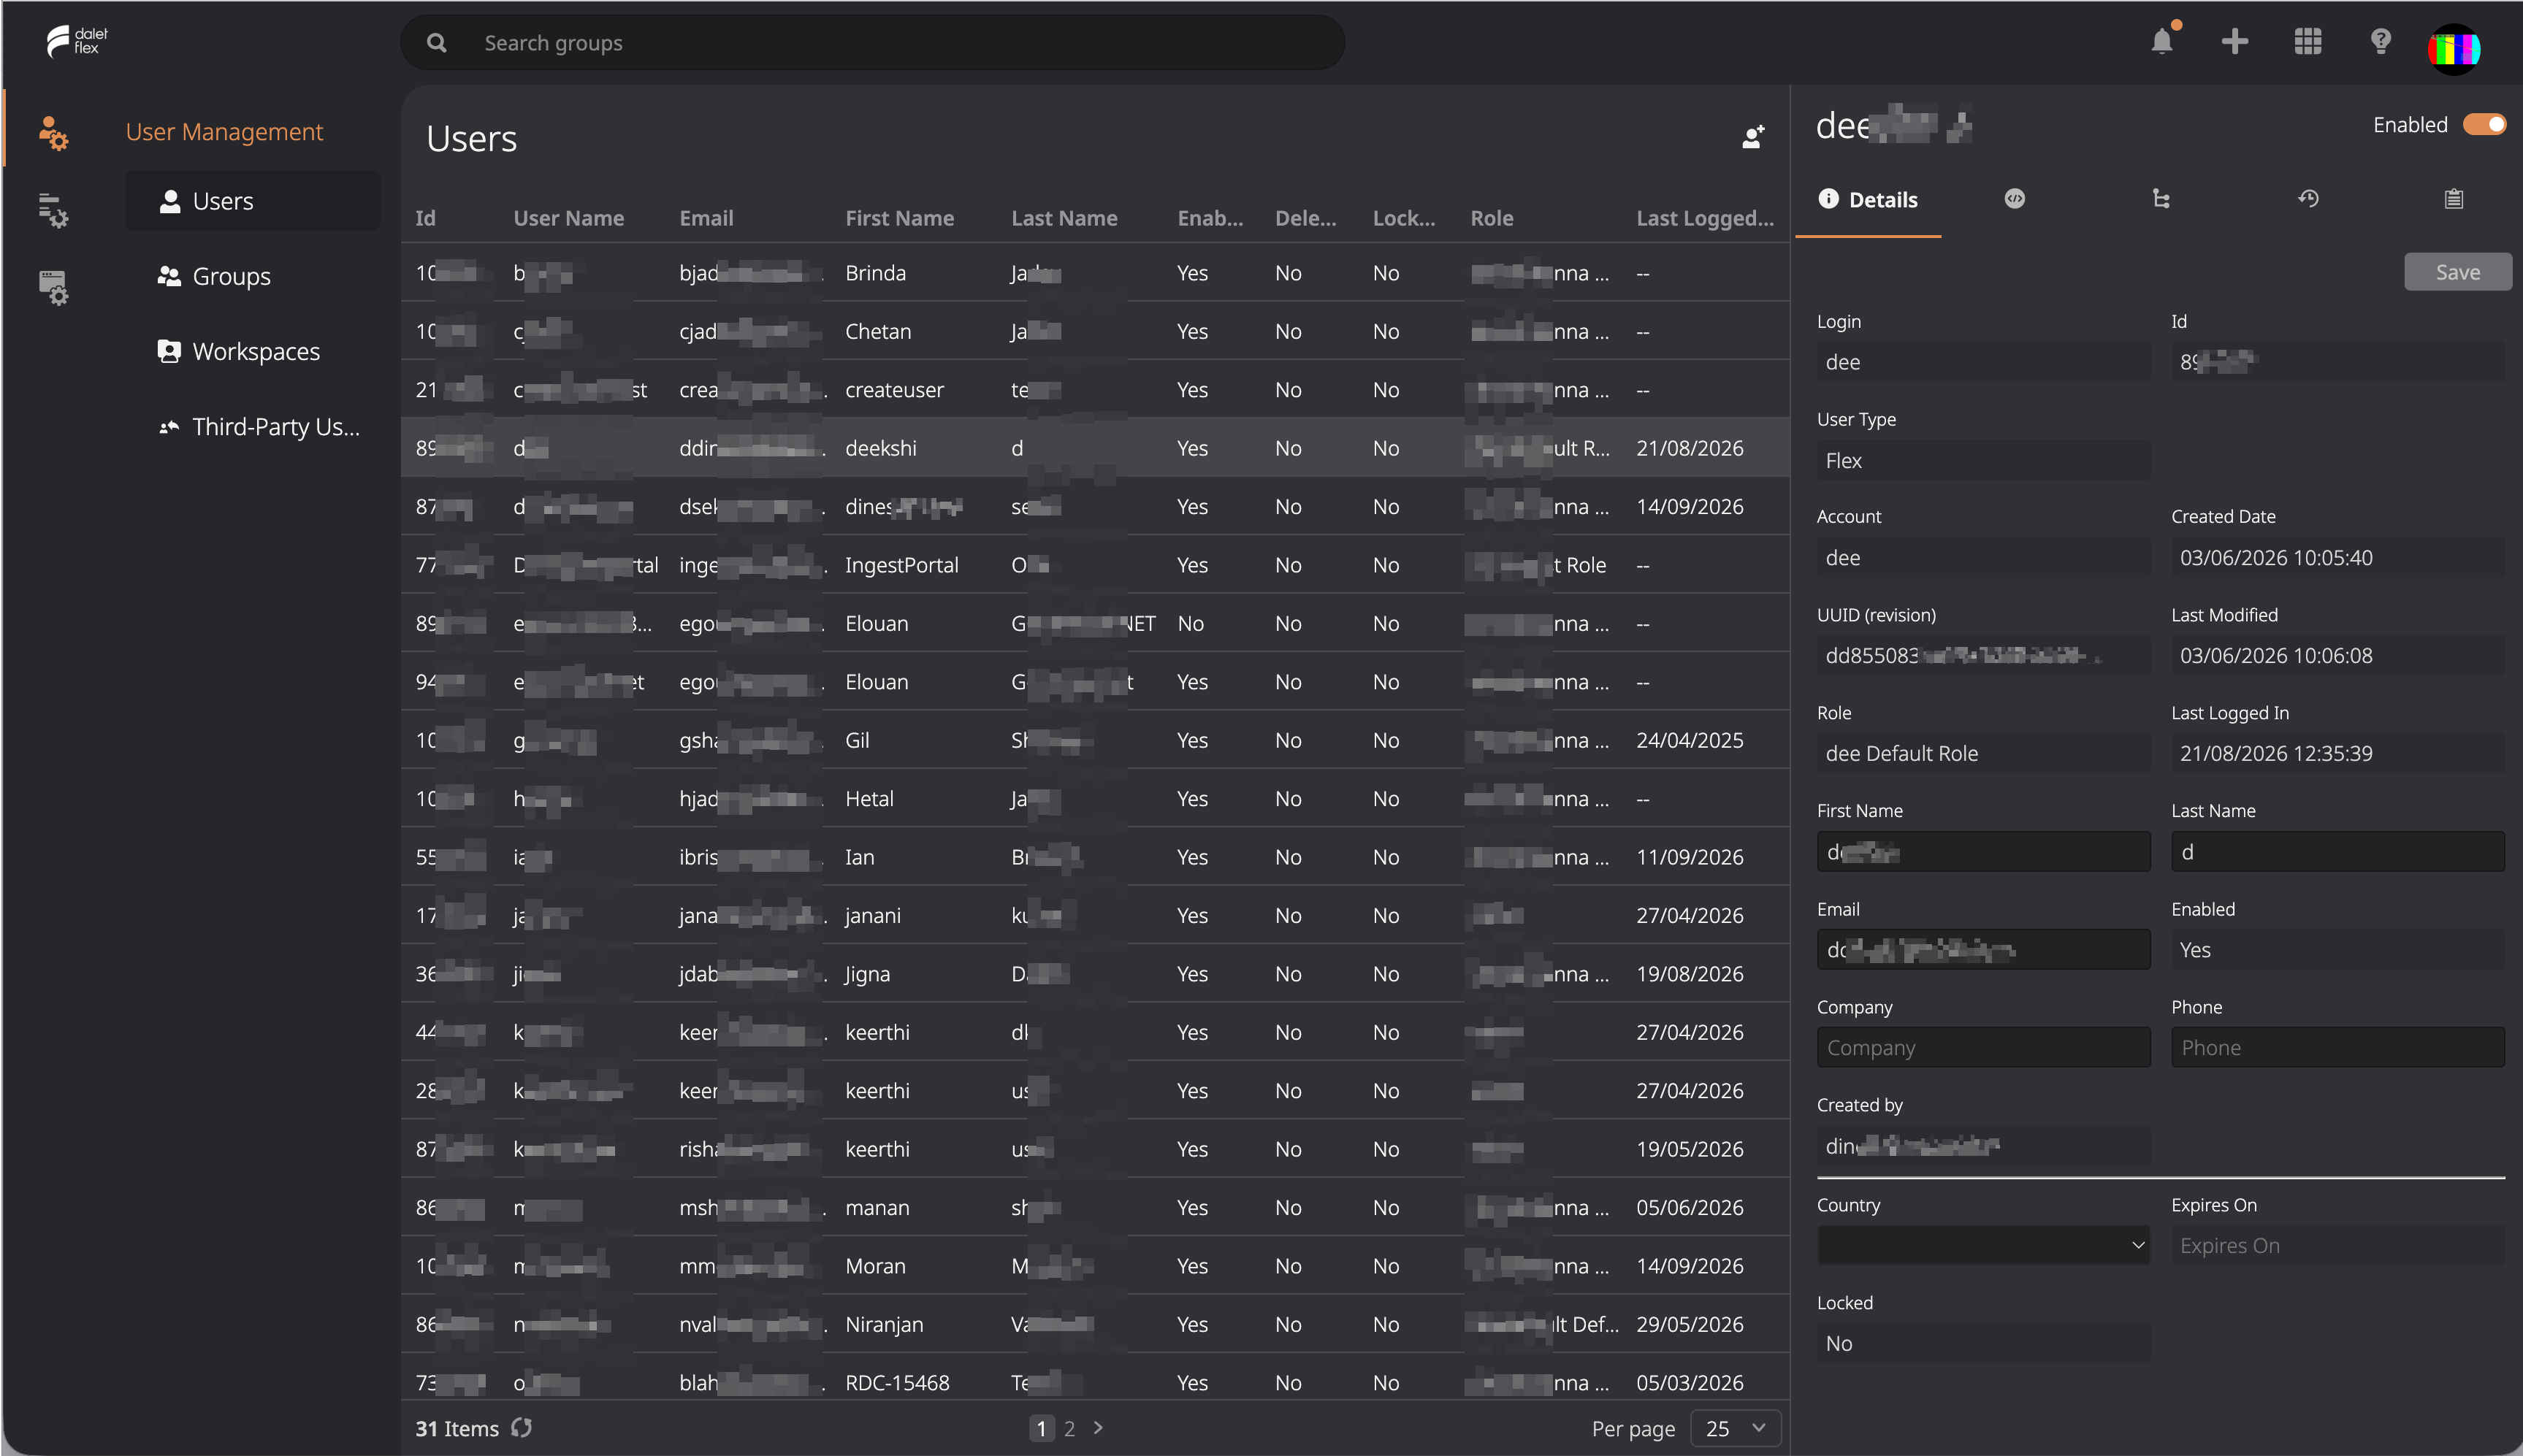Open the notifications bell

(x=2162, y=42)
